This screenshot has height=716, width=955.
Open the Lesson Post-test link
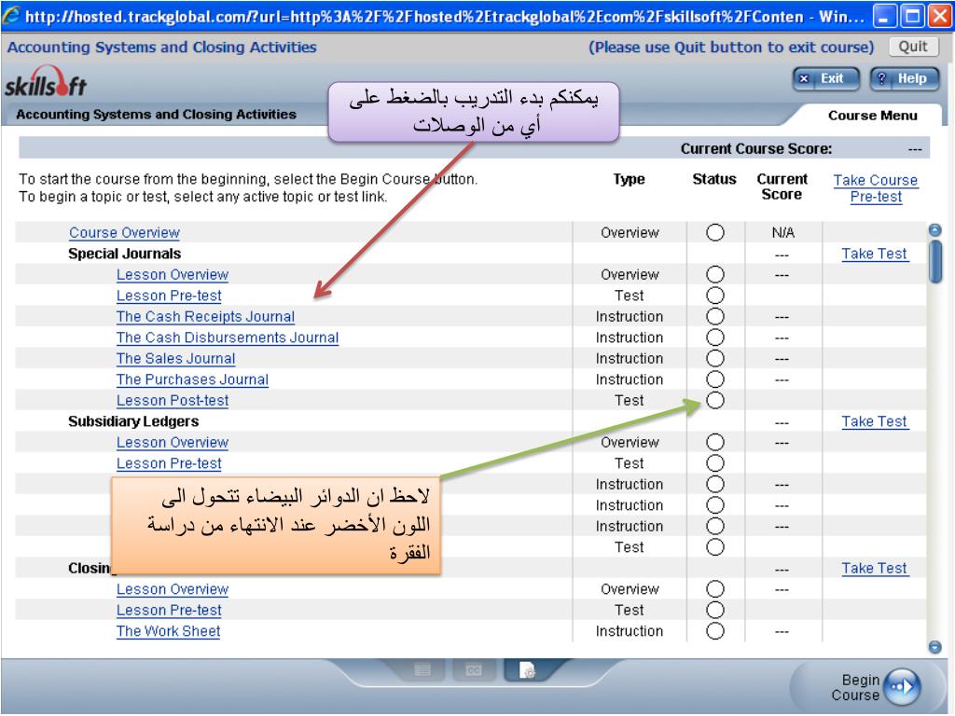point(173,401)
